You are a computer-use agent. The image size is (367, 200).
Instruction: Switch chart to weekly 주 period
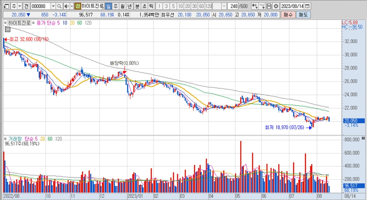point(115,6)
